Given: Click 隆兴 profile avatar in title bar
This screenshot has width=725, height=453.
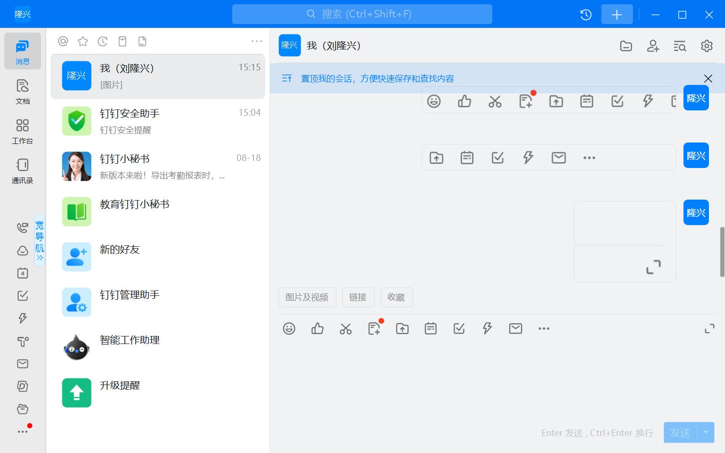Looking at the screenshot, I should coord(23,14).
